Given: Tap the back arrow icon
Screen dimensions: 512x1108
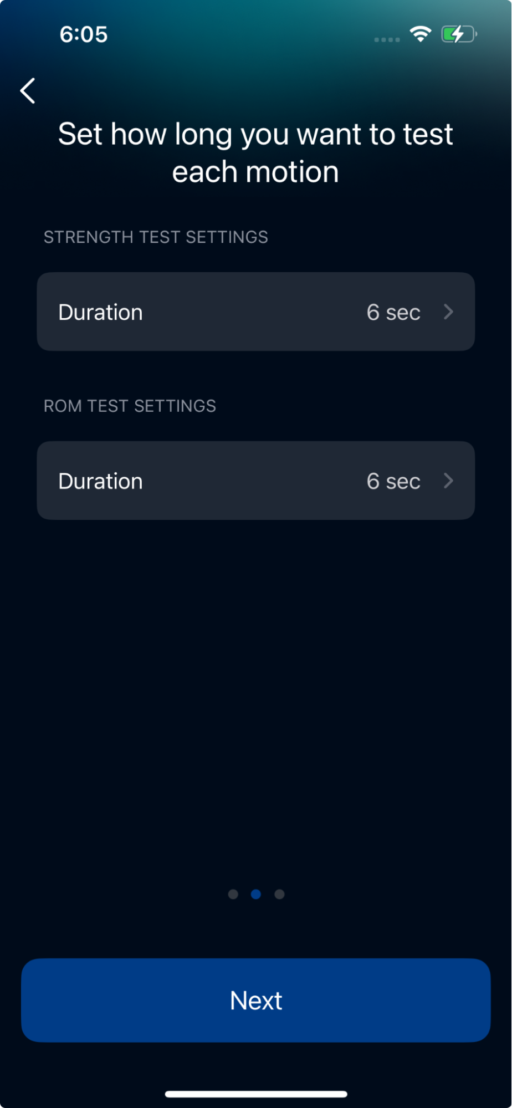Looking at the screenshot, I should (28, 90).
